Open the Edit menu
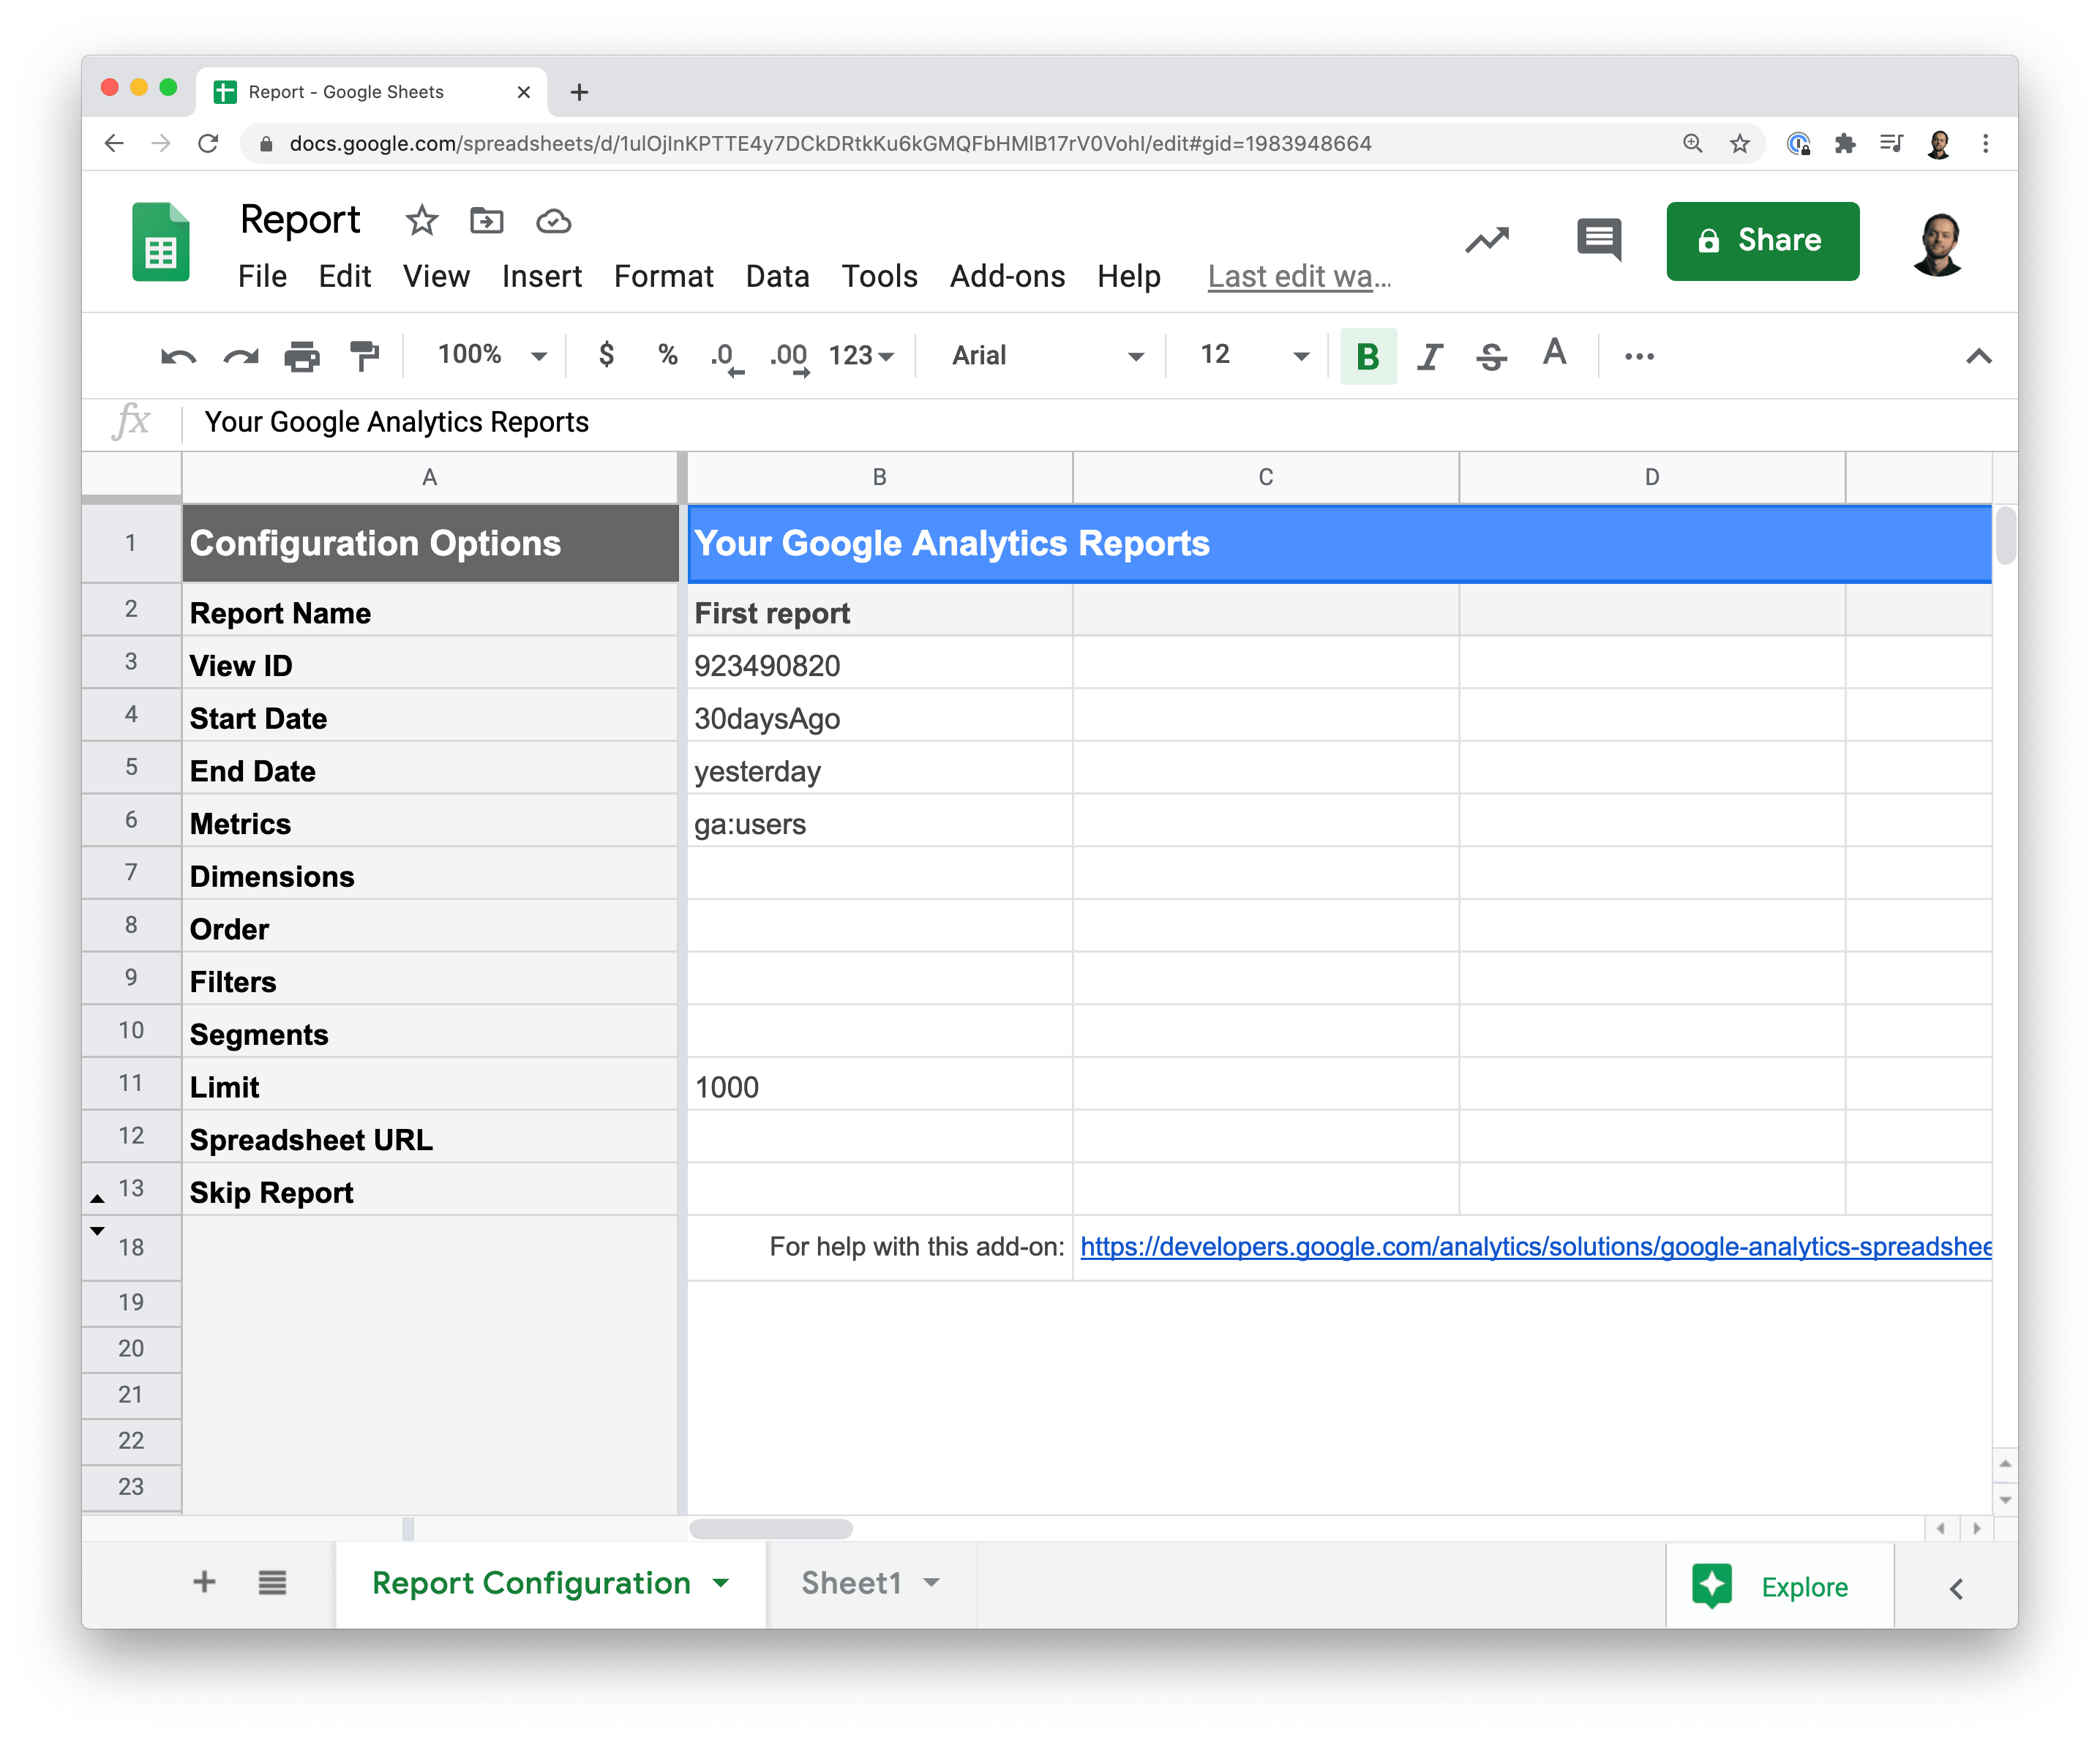Screen dimensions: 2100x1737 coord(344,276)
